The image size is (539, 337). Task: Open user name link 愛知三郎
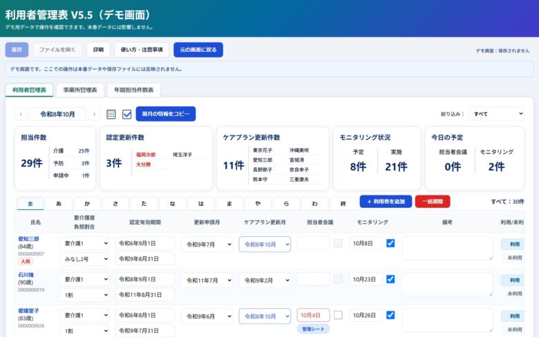(x=28, y=239)
